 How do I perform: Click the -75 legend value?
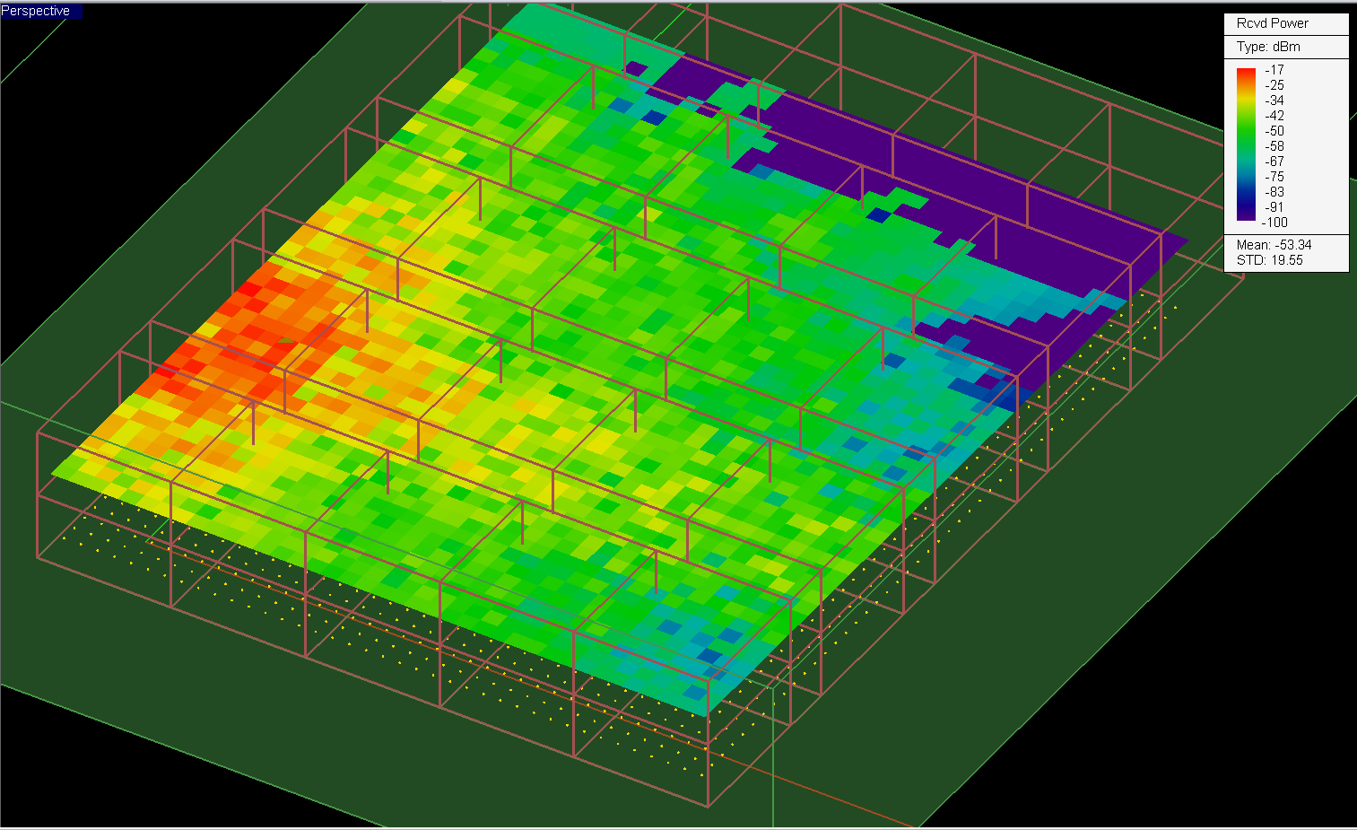click(x=1274, y=177)
